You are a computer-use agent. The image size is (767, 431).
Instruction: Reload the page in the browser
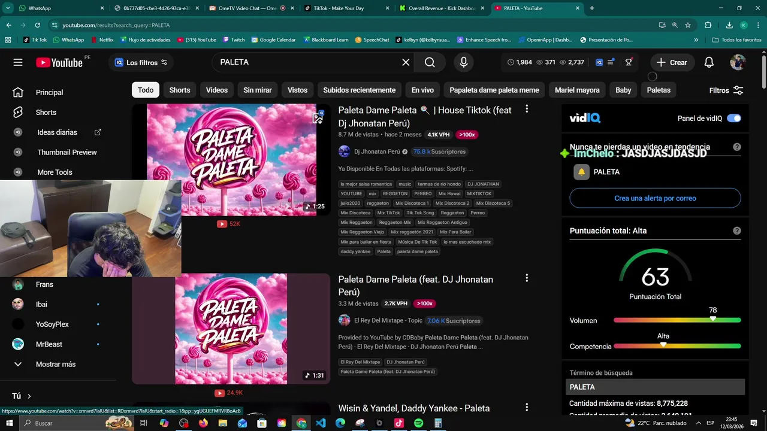coord(37,25)
